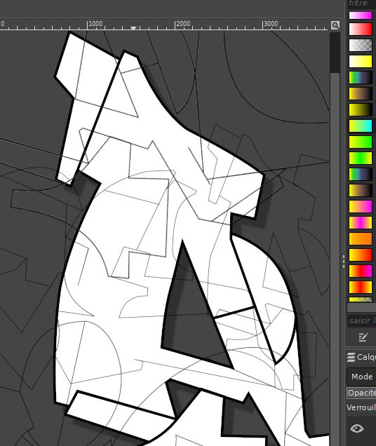The width and height of the screenshot is (376, 446).
Task: Choose the yellow-to-black gradient swatch
Action: coord(361,109)
